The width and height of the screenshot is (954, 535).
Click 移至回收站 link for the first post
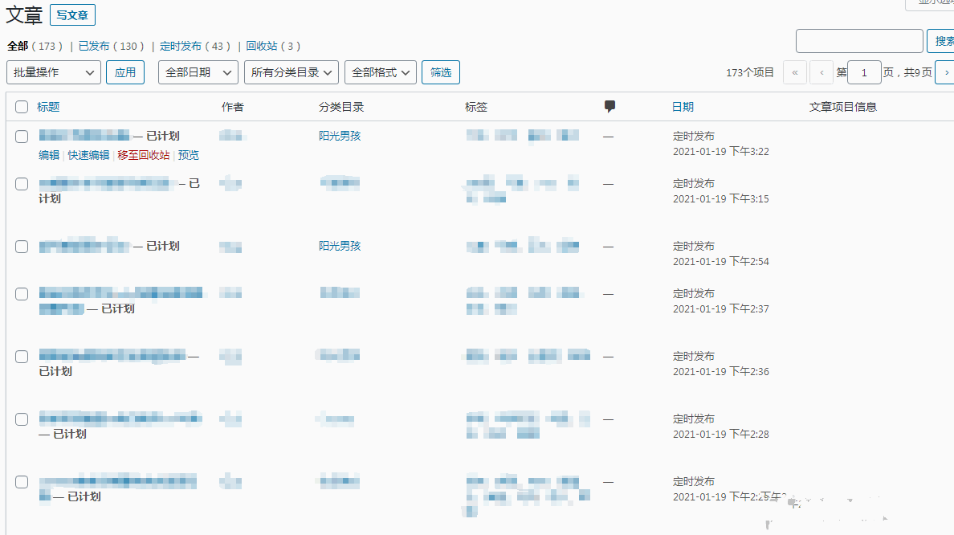144,155
